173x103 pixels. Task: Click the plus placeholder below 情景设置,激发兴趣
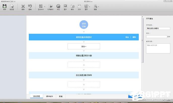[x=84, y=65]
